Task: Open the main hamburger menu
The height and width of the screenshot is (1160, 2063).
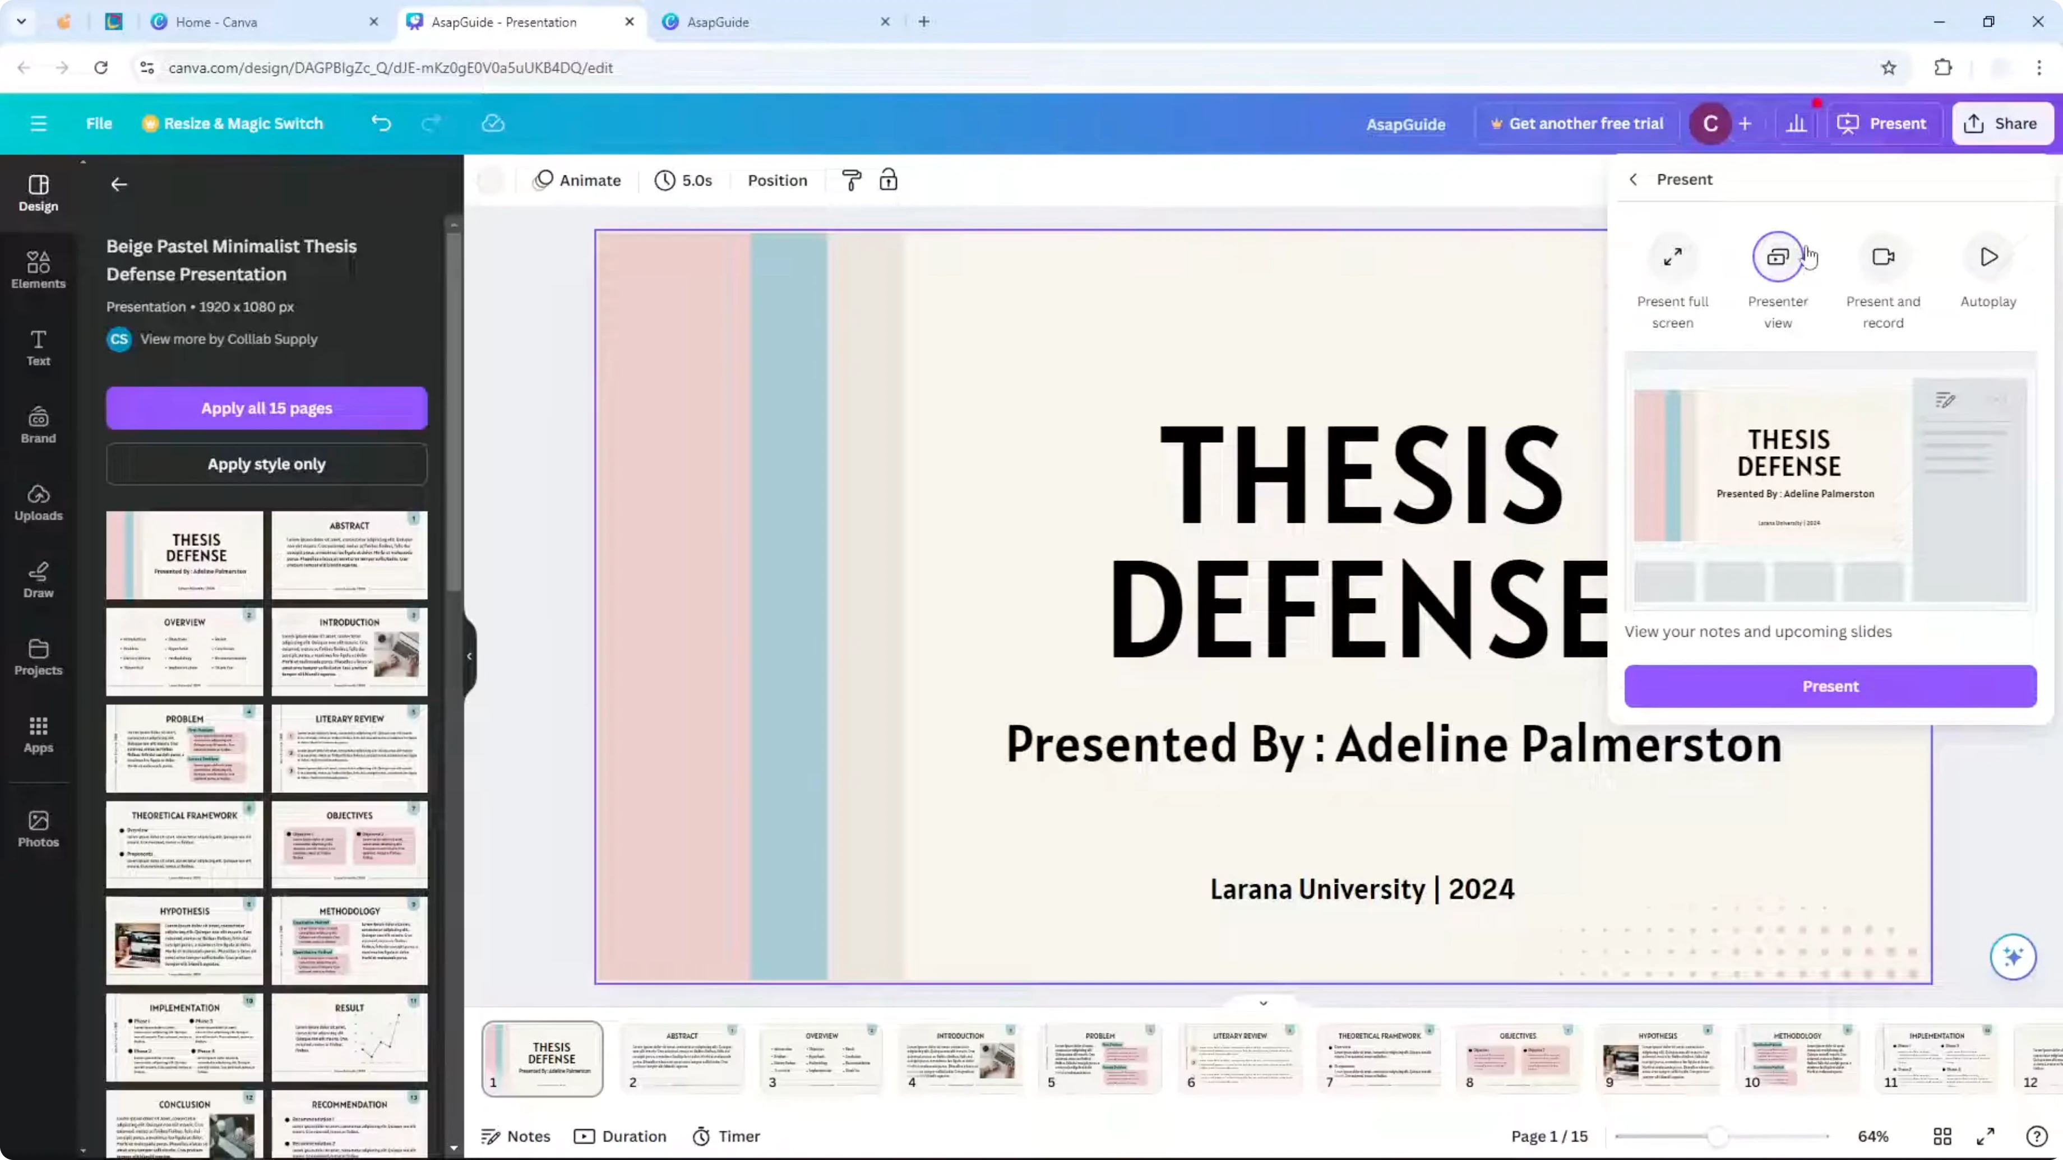Action: [x=39, y=123]
